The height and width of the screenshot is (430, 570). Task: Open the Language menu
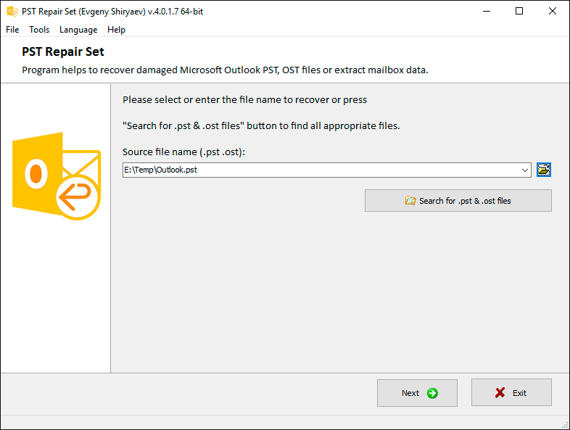78,30
